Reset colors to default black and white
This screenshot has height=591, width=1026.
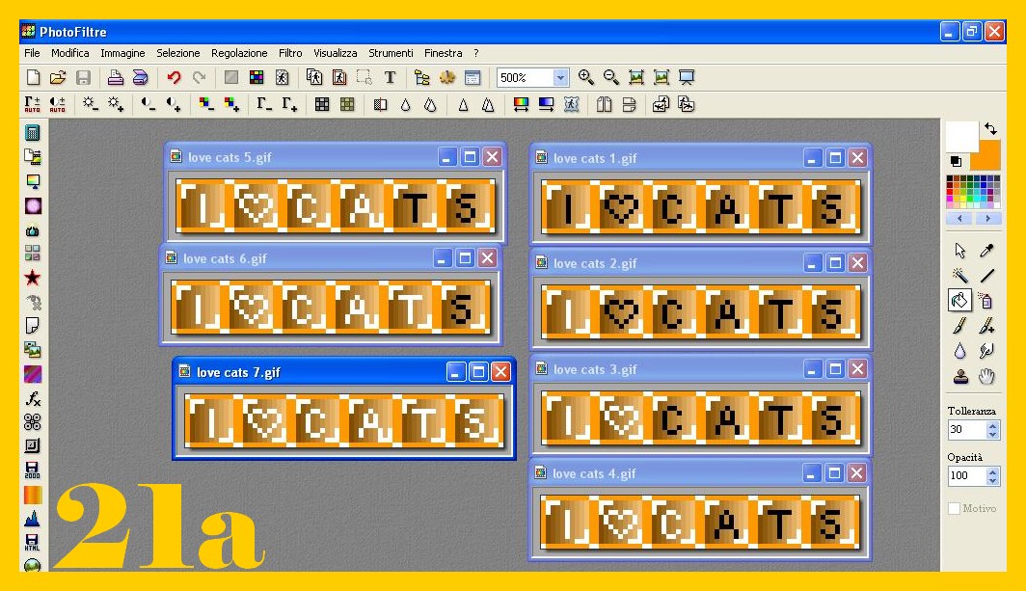pyautogui.click(x=955, y=161)
